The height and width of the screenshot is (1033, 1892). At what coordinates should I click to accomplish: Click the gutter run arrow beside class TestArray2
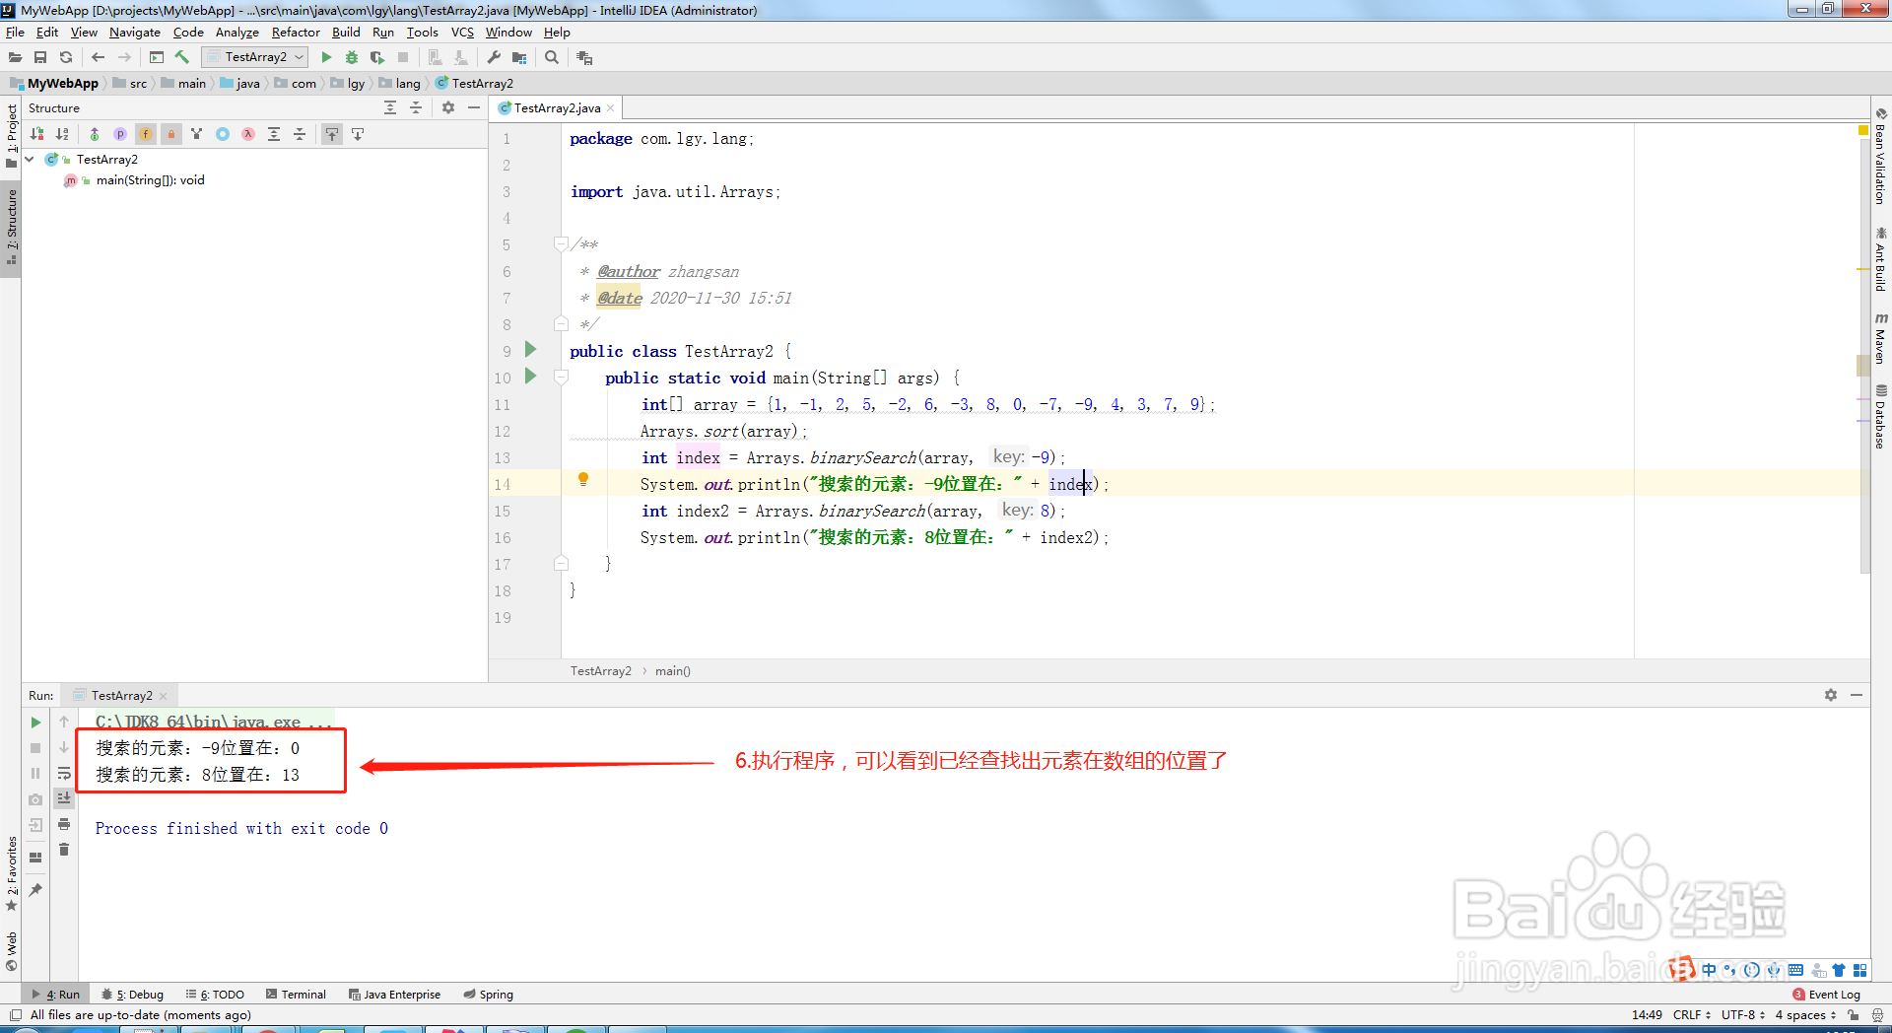[x=530, y=349]
